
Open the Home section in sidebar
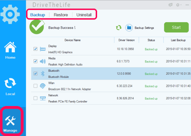(10, 50)
